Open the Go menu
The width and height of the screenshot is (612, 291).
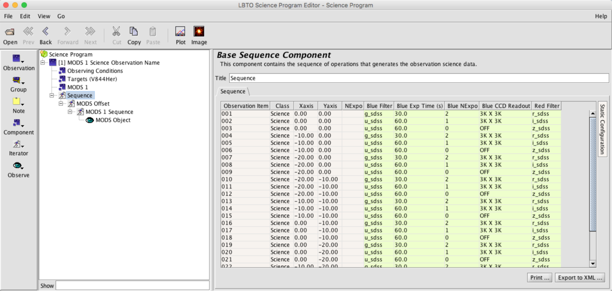point(61,16)
